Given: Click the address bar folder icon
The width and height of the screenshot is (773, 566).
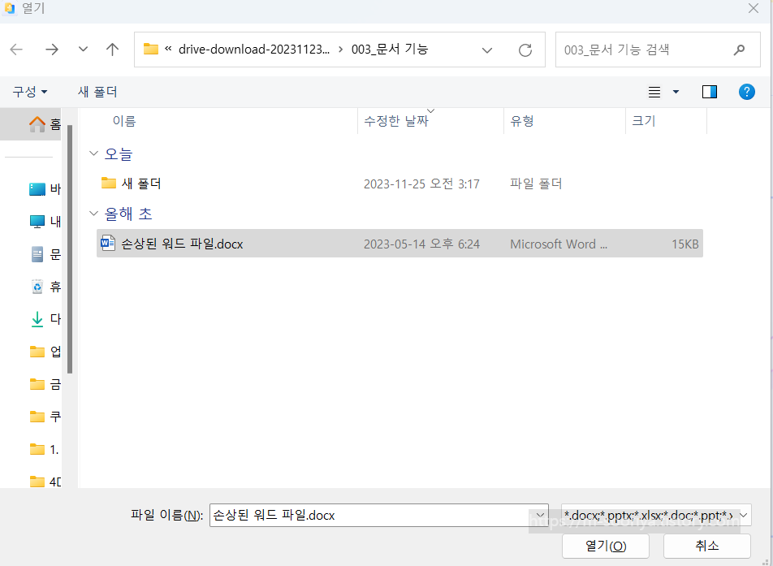Looking at the screenshot, I should tap(150, 49).
